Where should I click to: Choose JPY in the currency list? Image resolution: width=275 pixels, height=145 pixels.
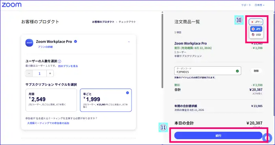point(256,29)
